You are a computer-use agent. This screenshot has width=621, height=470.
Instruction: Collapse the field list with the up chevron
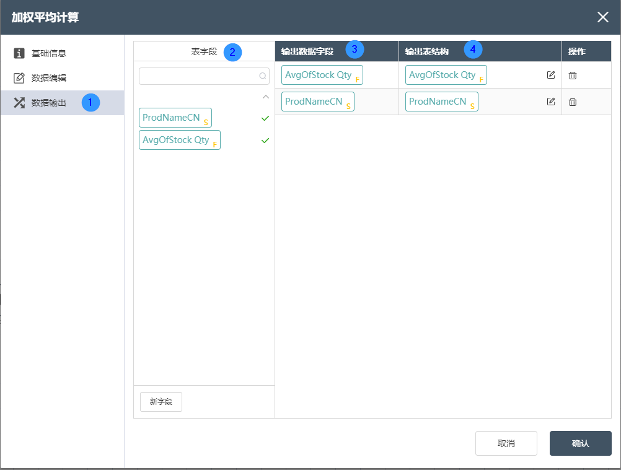tap(266, 97)
